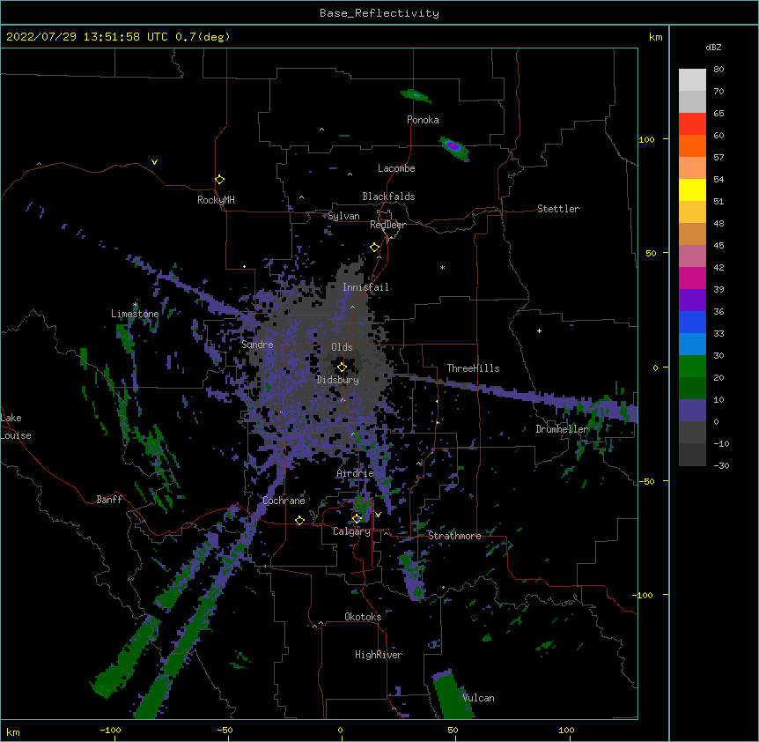Click the purple 36-39 dBZ legend swatch
This screenshot has width=759, height=742.
tap(692, 301)
